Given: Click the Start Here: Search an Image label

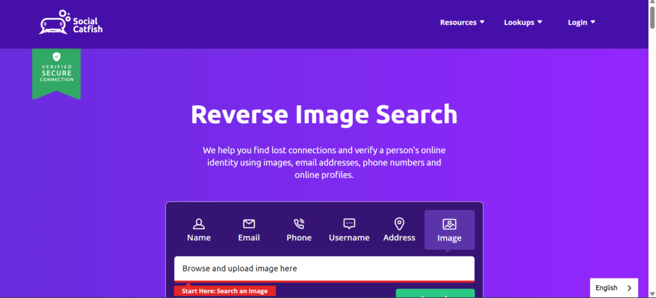Looking at the screenshot, I should (225, 291).
